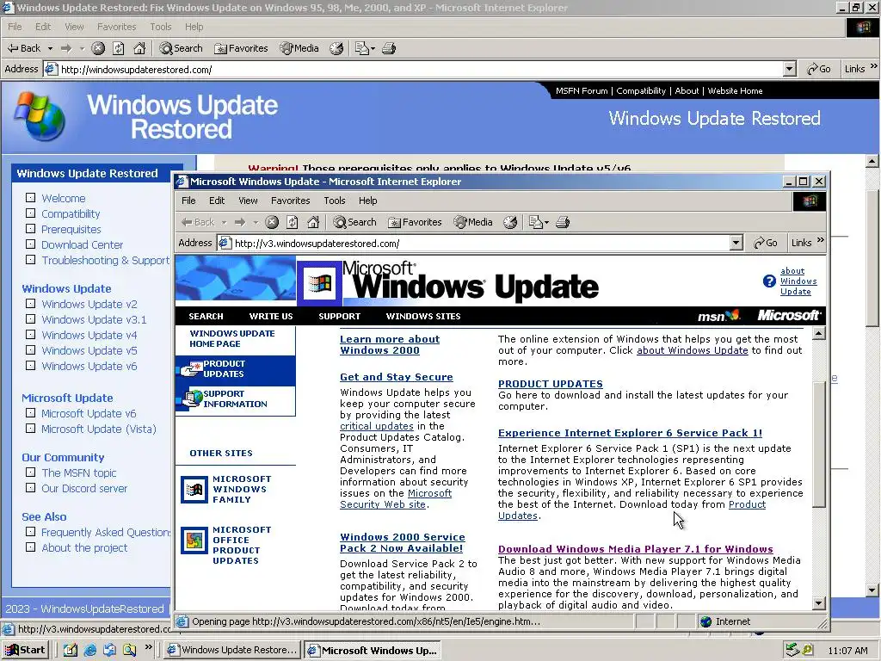The height and width of the screenshot is (661, 881).
Task: Click SEARCH in black navigation bar
Action: [206, 316]
